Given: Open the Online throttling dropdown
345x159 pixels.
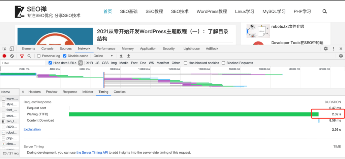Looking at the screenshot, I should [103, 56].
